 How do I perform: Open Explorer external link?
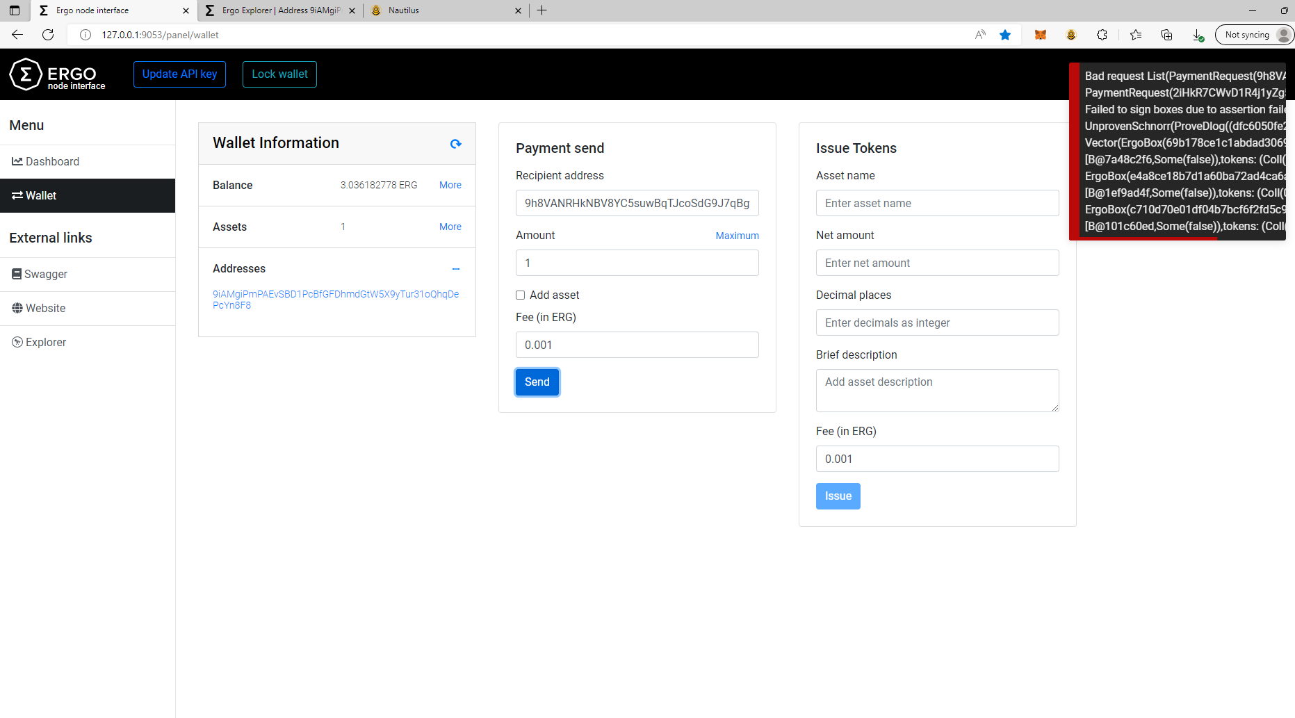click(88, 343)
